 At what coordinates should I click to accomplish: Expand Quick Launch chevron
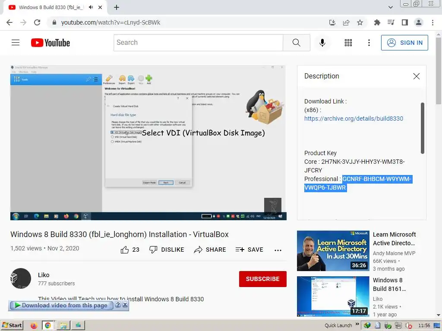(x=357, y=324)
